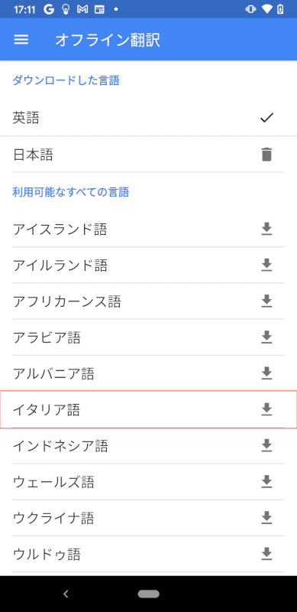297x612 pixels.
Task: Download the アルバニア語 offline pack
Action: tap(266, 373)
